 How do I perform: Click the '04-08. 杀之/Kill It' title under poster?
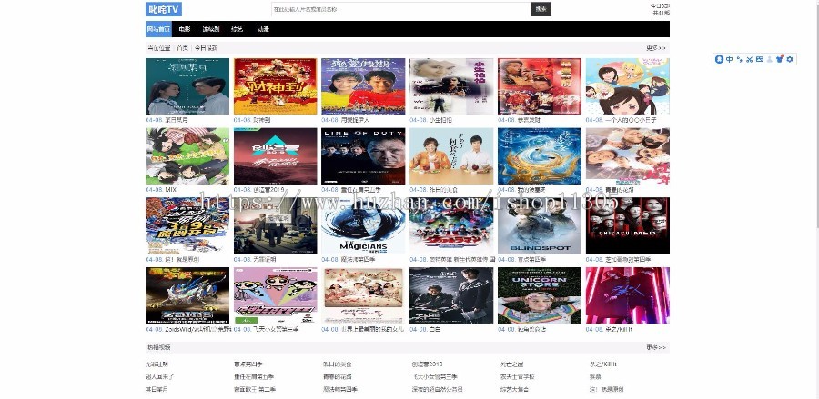tap(610, 330)
